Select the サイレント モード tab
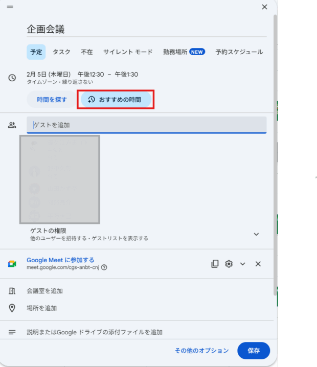 click(x=128, y=52)
